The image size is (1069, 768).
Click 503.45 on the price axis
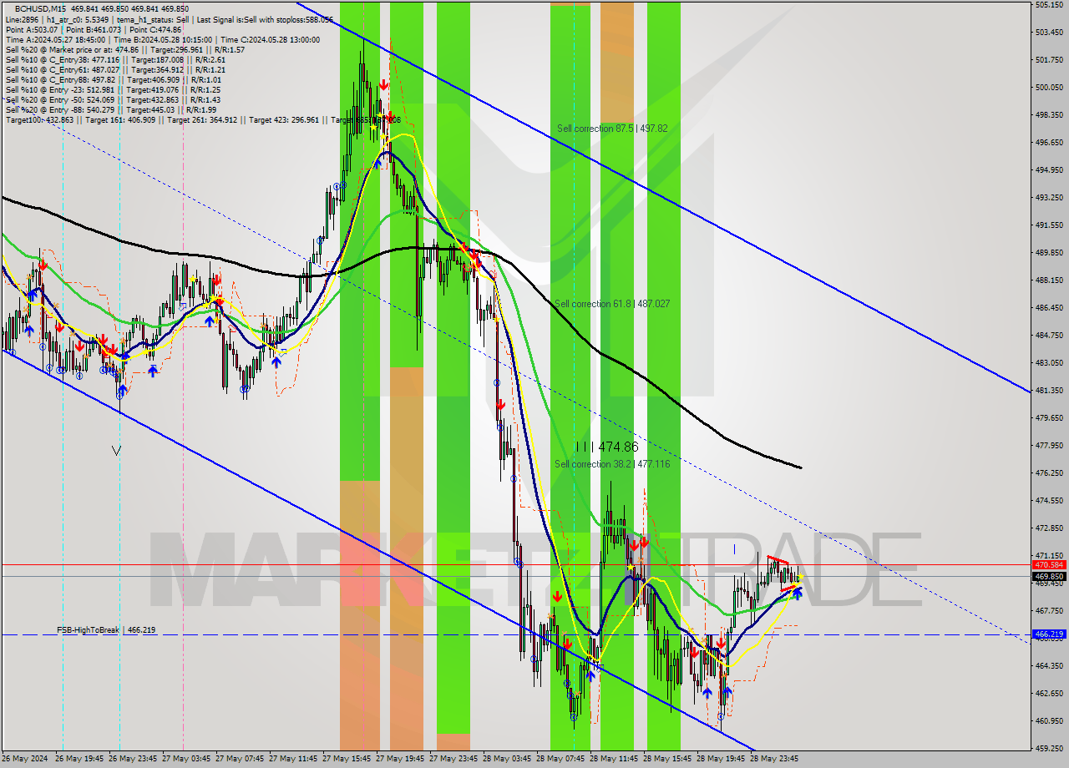pos(1049,33)
